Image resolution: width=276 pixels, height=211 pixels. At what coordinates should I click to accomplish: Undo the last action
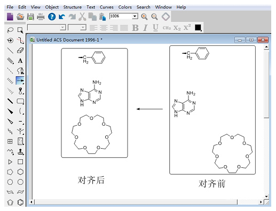pyautogui.click(x=62, y=17)
